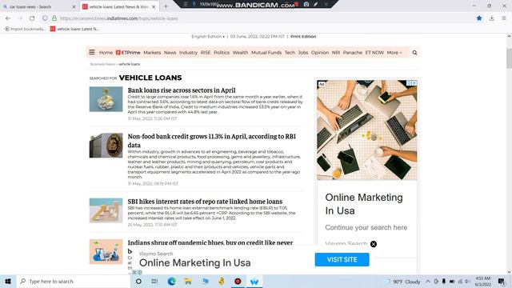Screen dimensions: 512x288
Task: Open 'SBI hikes interest rates' article headline
Action: tap(205, 202)
